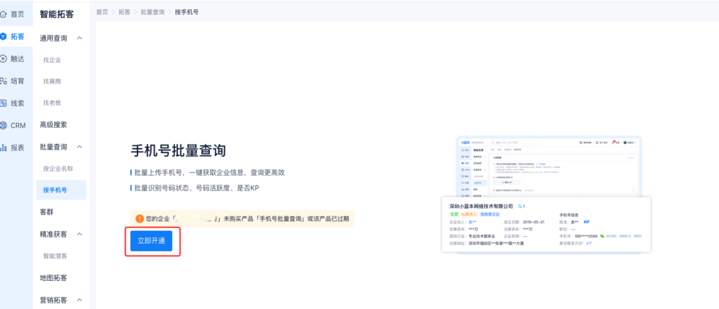Image resolution: width=719 pixels, height=309 pixels.
Task: Click the 首页 home icon in sidebar
Action: pyautogui.click(x=4, y=14)
